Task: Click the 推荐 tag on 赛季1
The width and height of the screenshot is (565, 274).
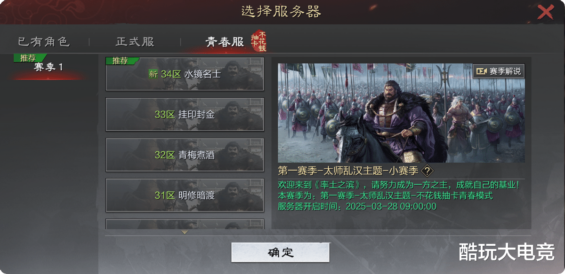Action: click(x=28, y=58)
